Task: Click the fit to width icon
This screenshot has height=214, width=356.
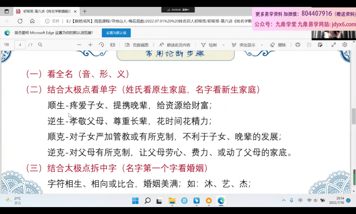Action: click(x=112, y=45)
